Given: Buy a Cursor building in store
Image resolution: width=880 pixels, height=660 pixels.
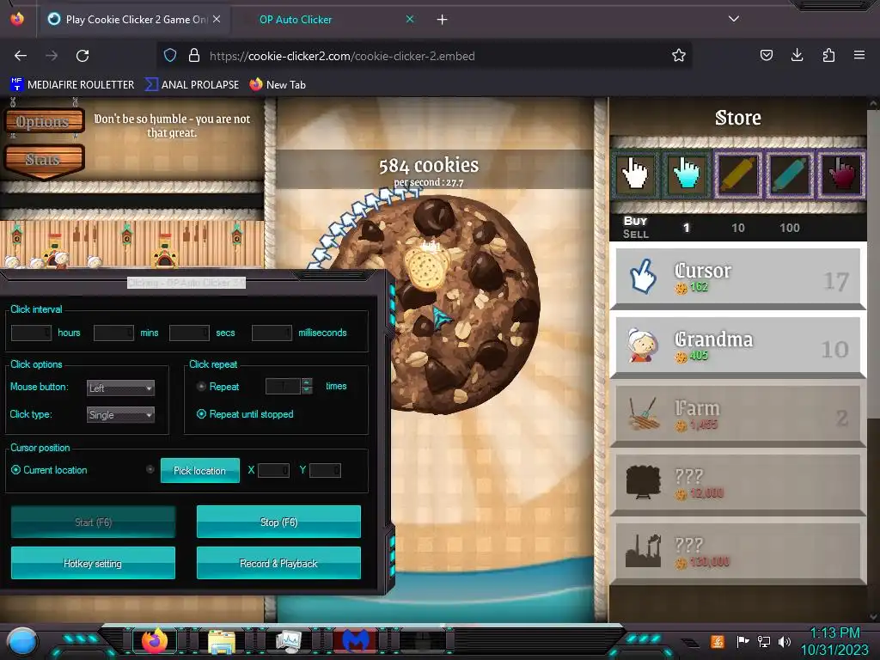Looking at the screenshot, I should click(737, 277).
